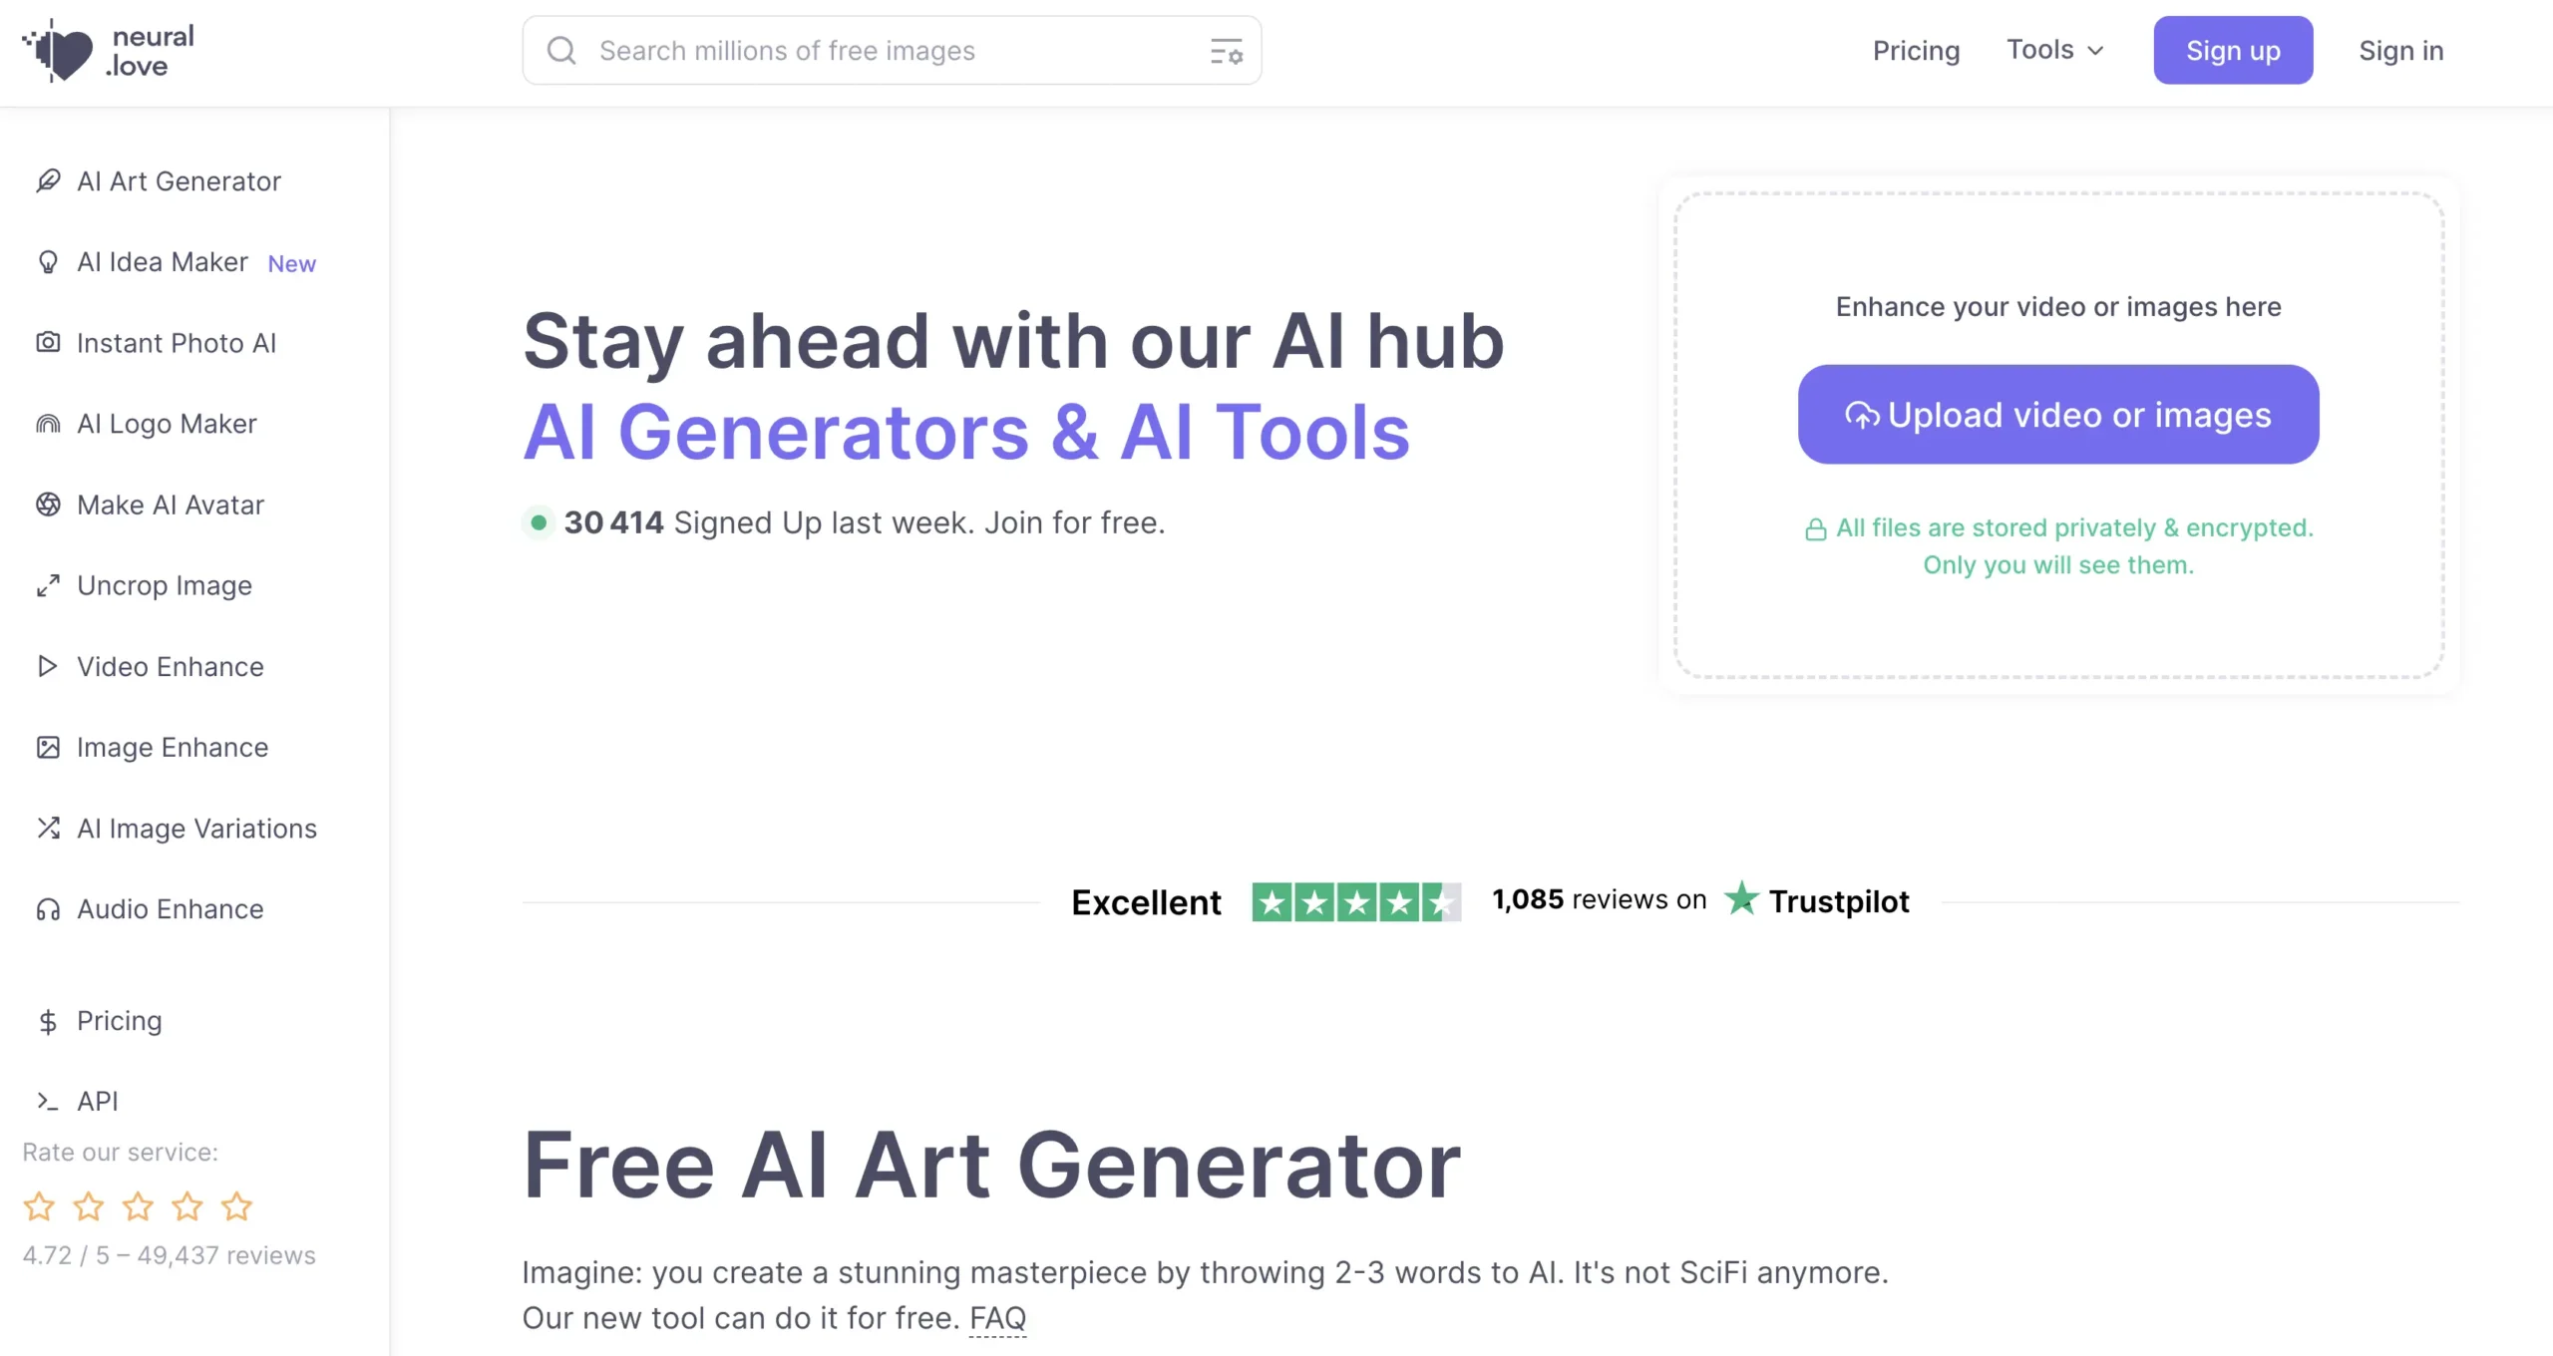This screenshot has width=2553, height=1356.
Task: Click the Audio Enhance sidebar icon
Action: click(x=47, y=908)
